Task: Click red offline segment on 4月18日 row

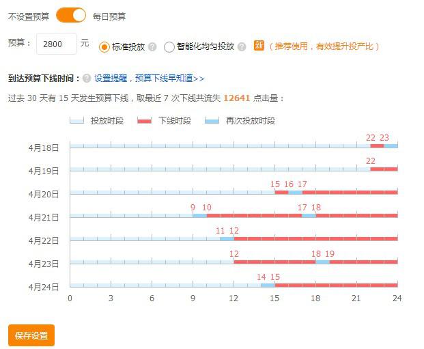Action: 377,146
